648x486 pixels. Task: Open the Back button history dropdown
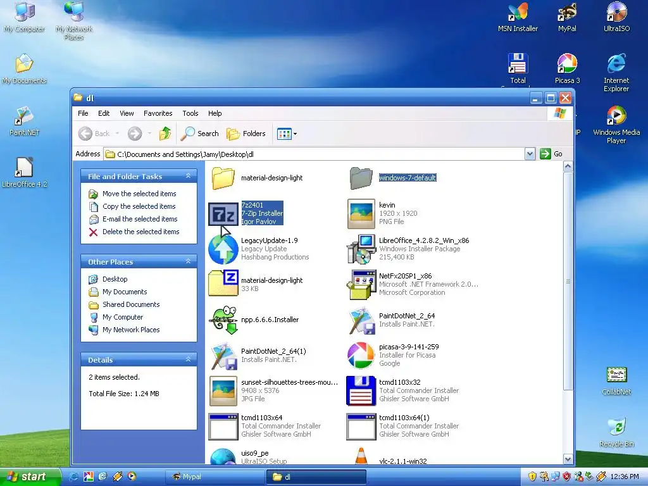tap(117, 134)
